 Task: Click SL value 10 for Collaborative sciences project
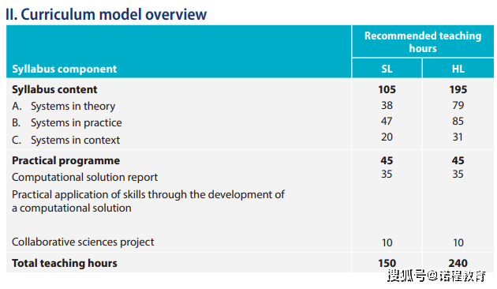(387, 243)
